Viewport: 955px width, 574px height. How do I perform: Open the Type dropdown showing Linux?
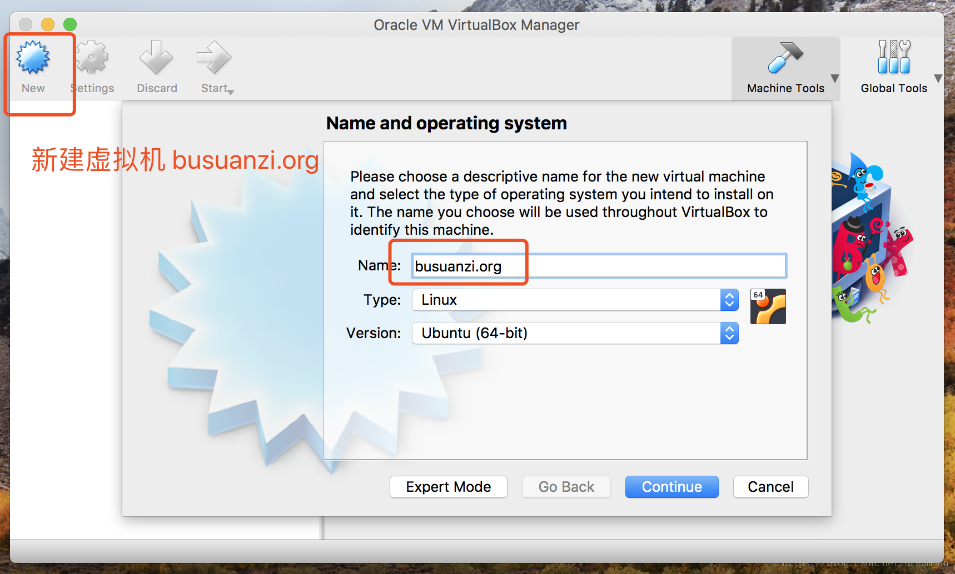pos(575,300)
